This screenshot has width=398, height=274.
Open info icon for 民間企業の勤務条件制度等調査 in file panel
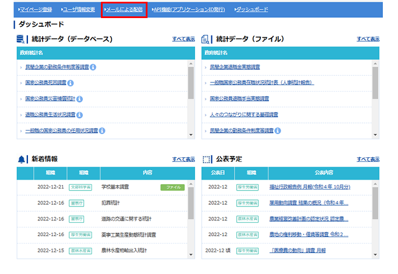pos(278,131)
